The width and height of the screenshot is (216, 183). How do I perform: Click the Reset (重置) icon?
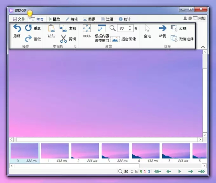click(x=29, y=28)
